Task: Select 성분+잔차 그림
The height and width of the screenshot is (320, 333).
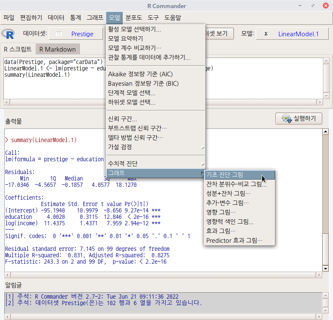Action: (x=240, y=193)
